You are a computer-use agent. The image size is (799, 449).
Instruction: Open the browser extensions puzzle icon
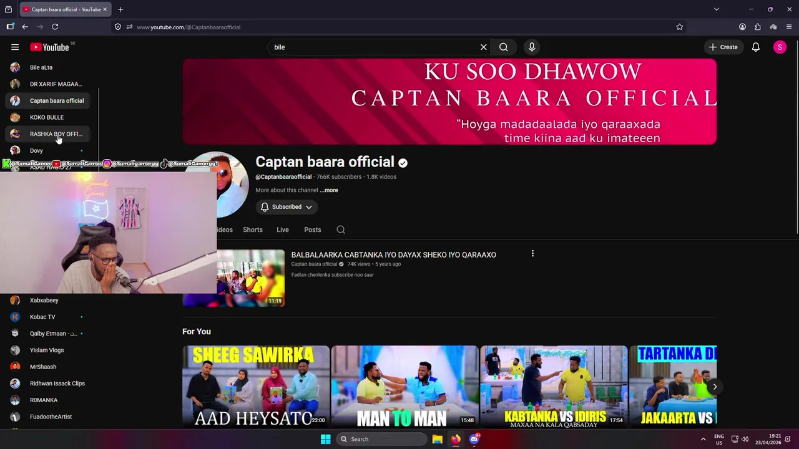[x=758, y=27]
